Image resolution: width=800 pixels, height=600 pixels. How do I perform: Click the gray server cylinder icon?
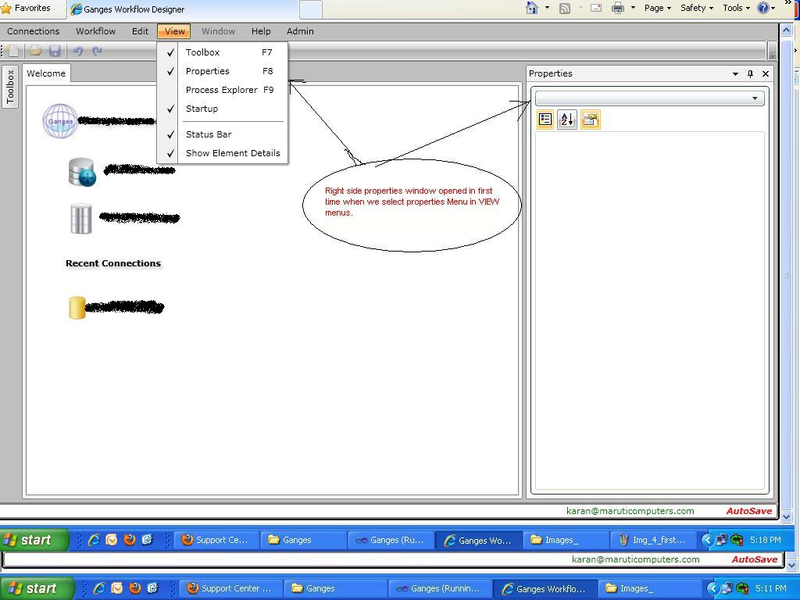pos(80,219)
